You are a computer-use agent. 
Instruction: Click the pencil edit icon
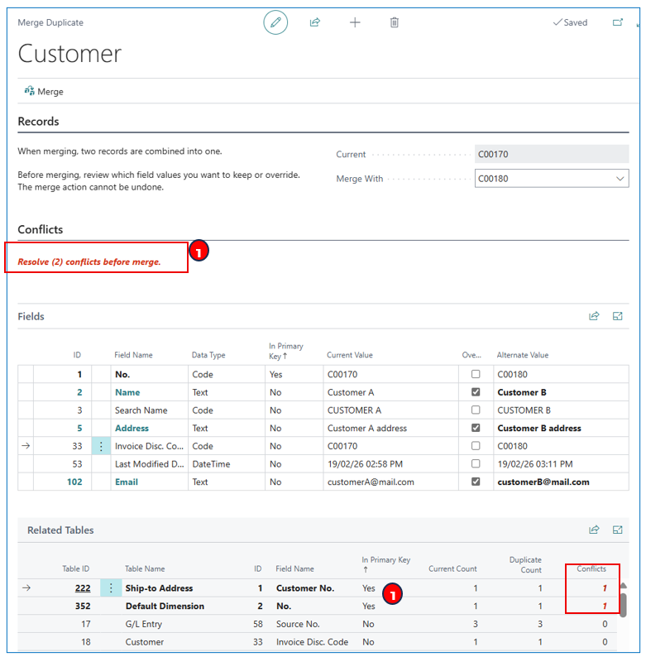275,22
